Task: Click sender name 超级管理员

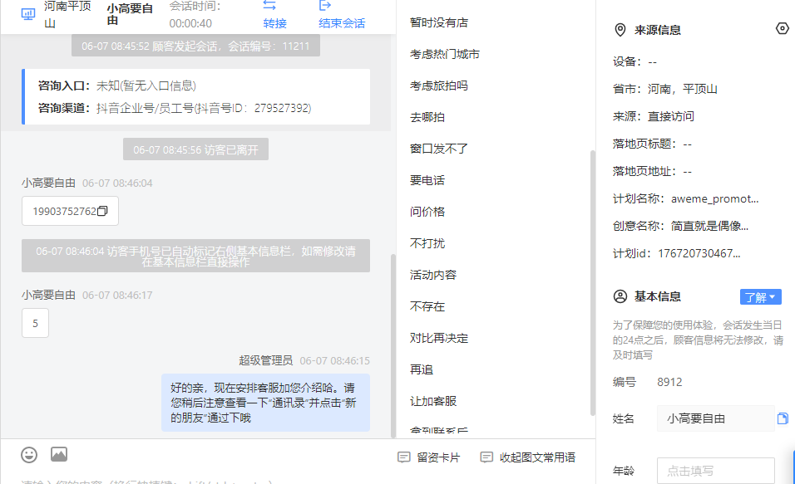Action: click(x=265, y=360)
